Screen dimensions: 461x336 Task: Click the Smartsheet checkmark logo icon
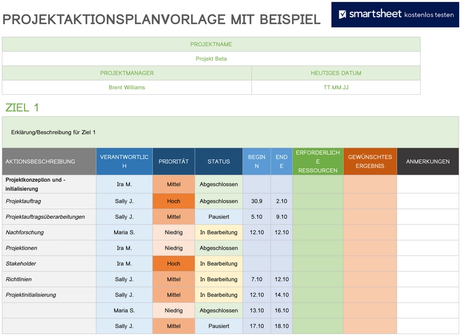click(342, 14)
